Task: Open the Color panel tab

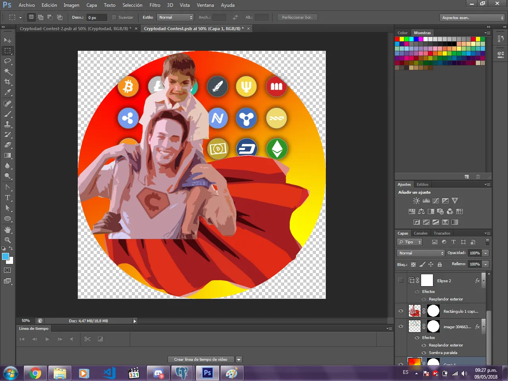Action: click(x=402, y=33)
